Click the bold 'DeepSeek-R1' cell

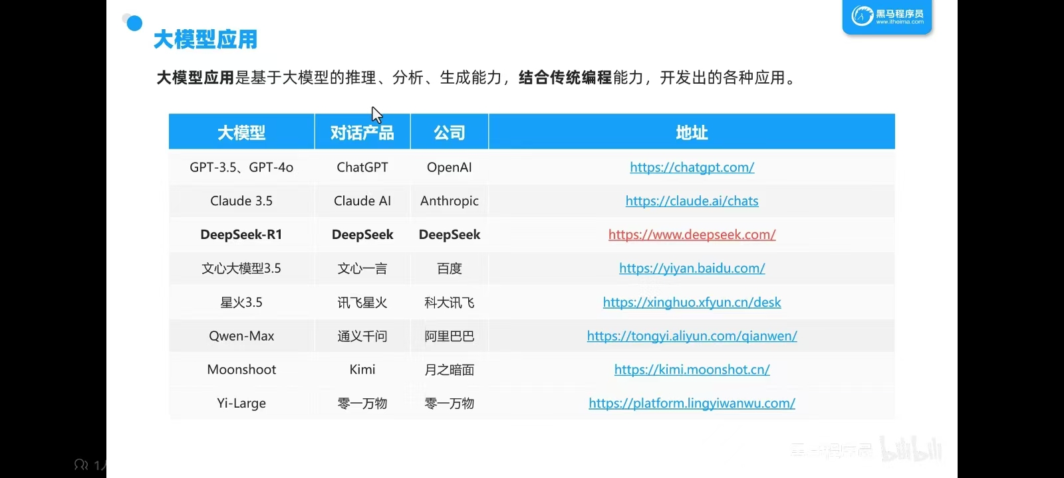click(x=241, y=234)
